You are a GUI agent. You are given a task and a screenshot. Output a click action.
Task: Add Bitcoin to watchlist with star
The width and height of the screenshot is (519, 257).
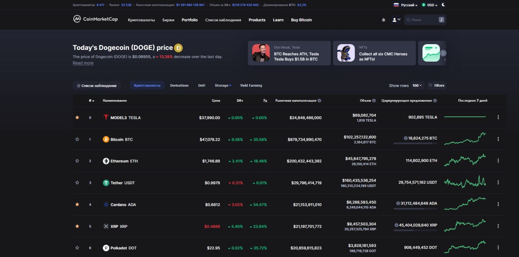pyautogui.click(x=77, y=139)
